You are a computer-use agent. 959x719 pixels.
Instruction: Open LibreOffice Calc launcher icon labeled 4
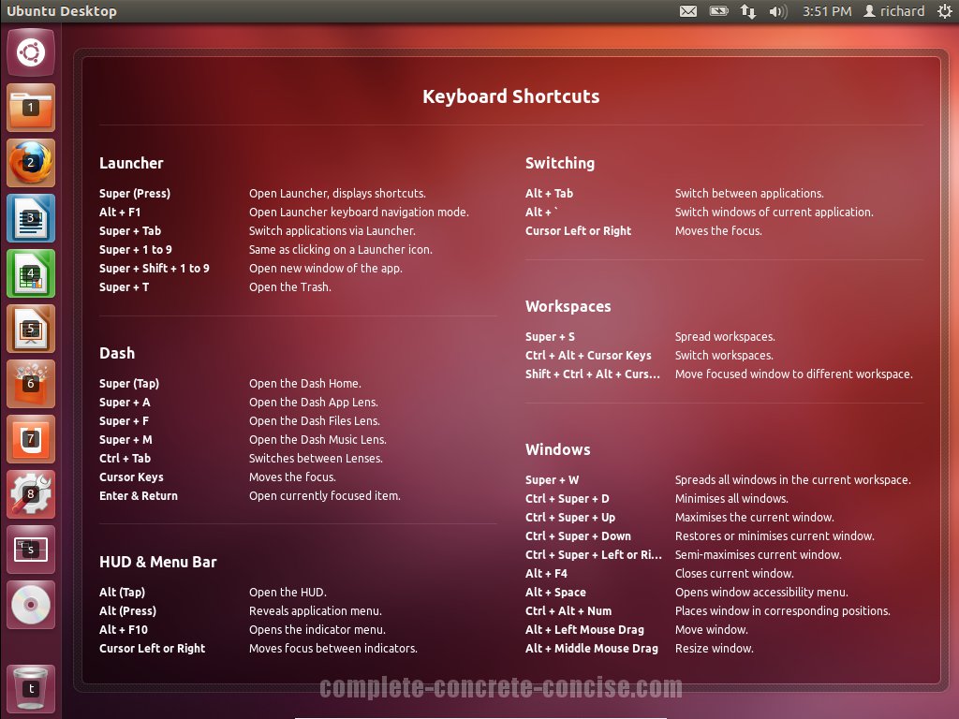tap(31, 273)
